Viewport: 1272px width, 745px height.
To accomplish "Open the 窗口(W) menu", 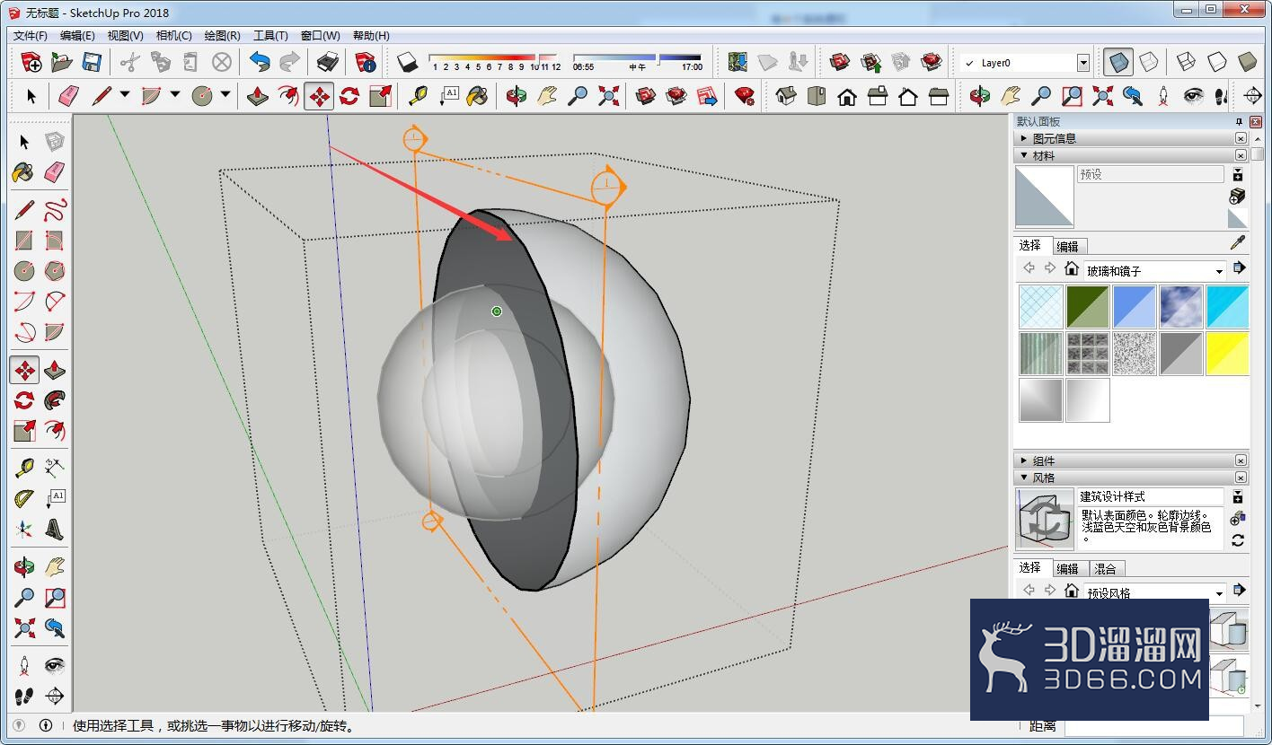I will point(320,36).
